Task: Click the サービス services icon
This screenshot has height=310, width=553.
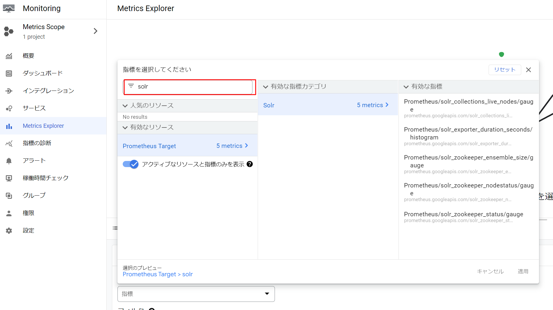Action: point(9,108)
